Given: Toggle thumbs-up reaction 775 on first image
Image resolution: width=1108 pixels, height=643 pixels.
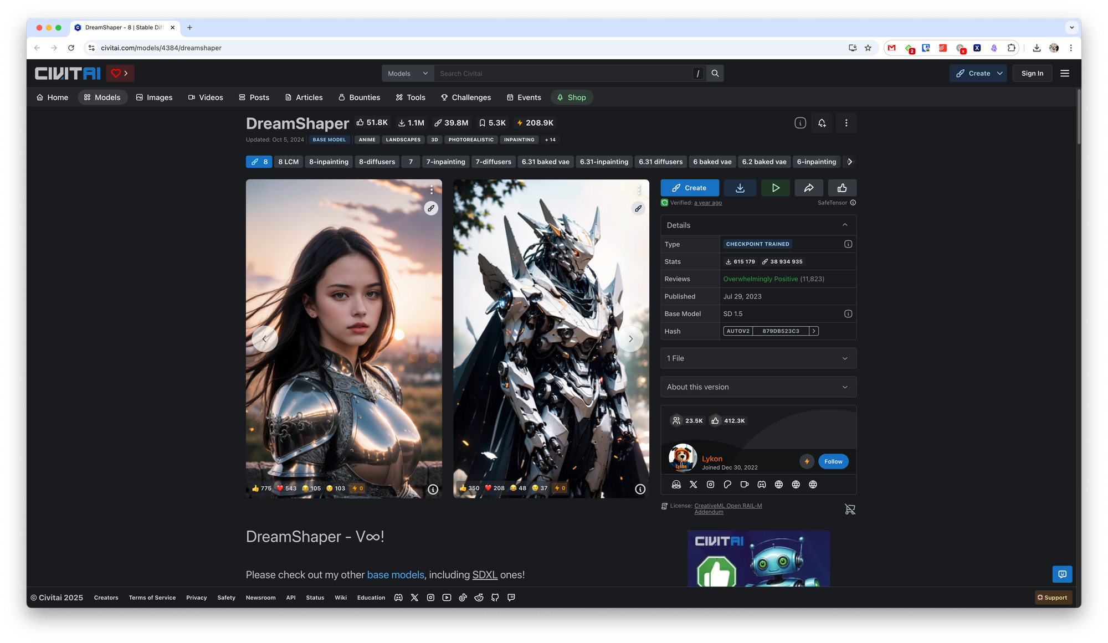Looking at the screenshot, I should pos(261,488).
